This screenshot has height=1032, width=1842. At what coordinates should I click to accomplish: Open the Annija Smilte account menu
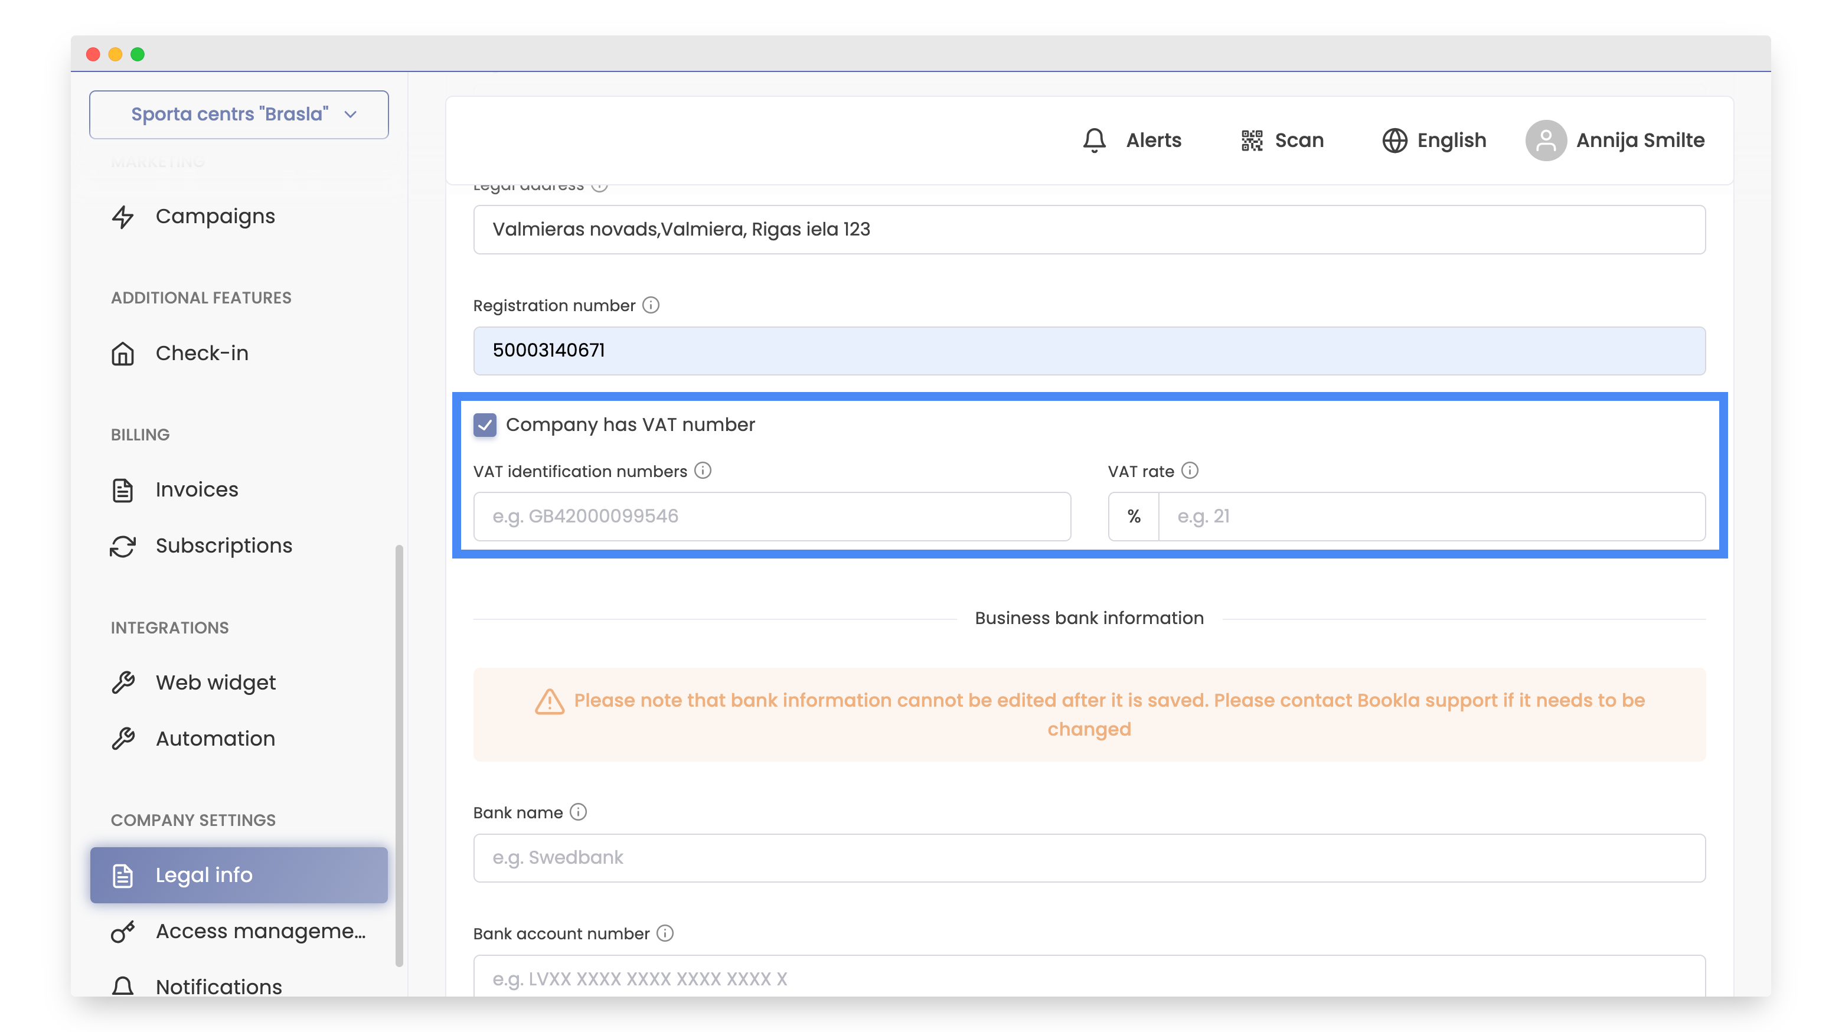pos(1639,140)
